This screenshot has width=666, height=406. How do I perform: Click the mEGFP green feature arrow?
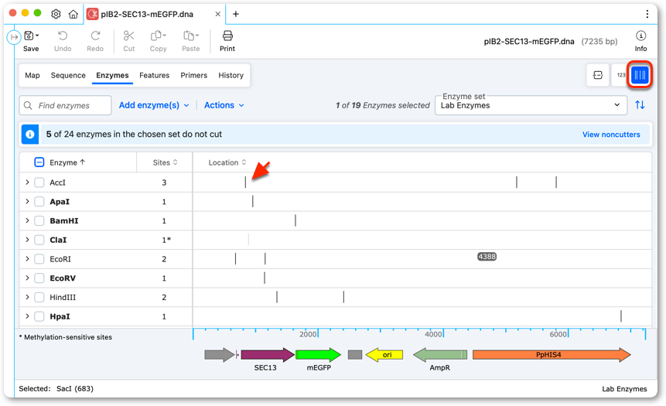coord(318,355)
